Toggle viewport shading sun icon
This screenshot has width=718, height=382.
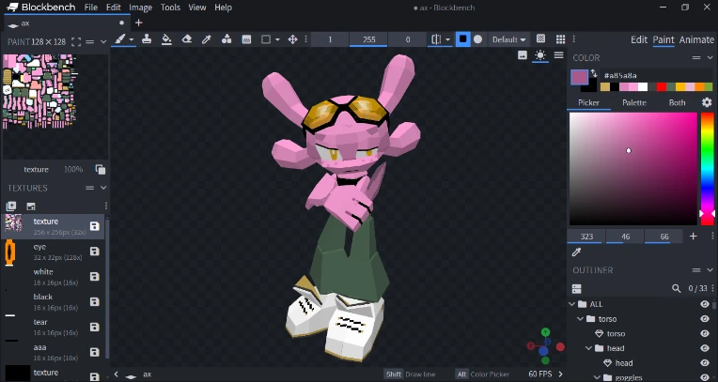[540, 55]
